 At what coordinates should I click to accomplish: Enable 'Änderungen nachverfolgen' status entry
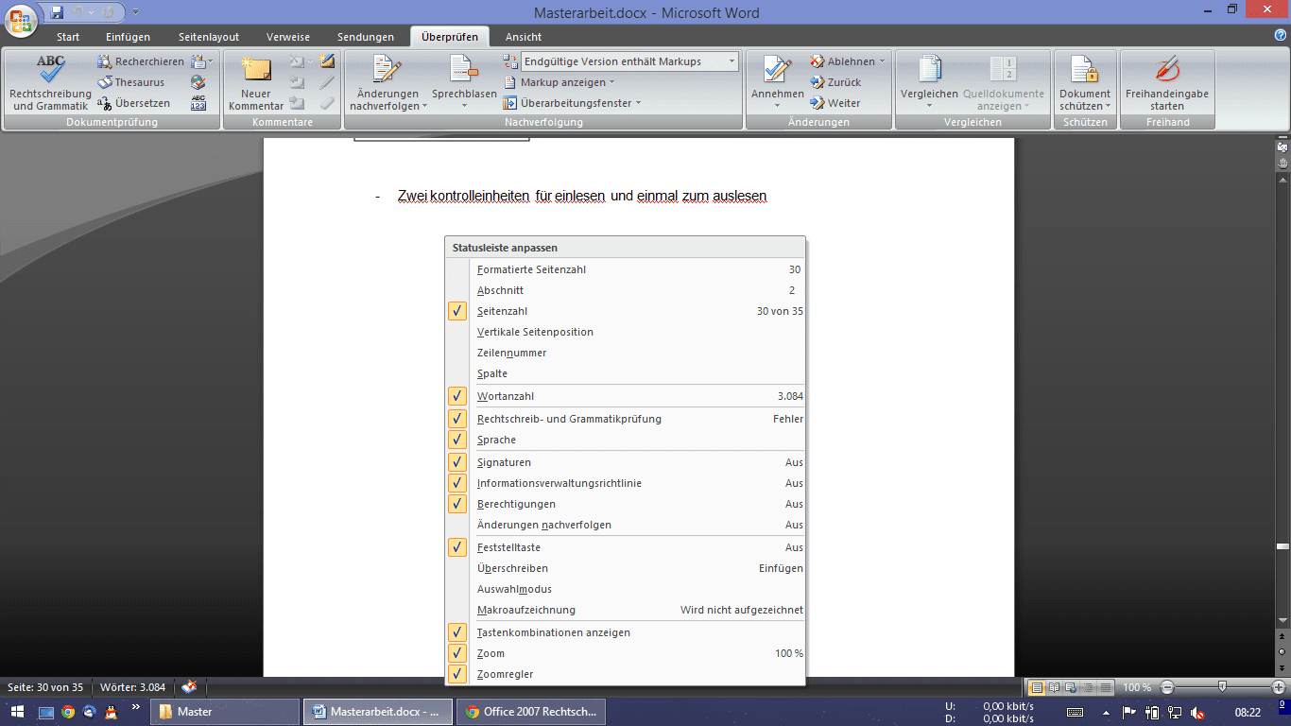tap(626, 525)
